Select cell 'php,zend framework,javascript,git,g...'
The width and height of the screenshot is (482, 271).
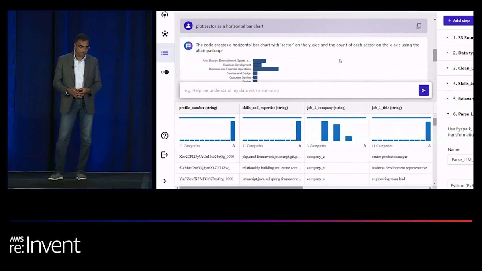(272, 157)
